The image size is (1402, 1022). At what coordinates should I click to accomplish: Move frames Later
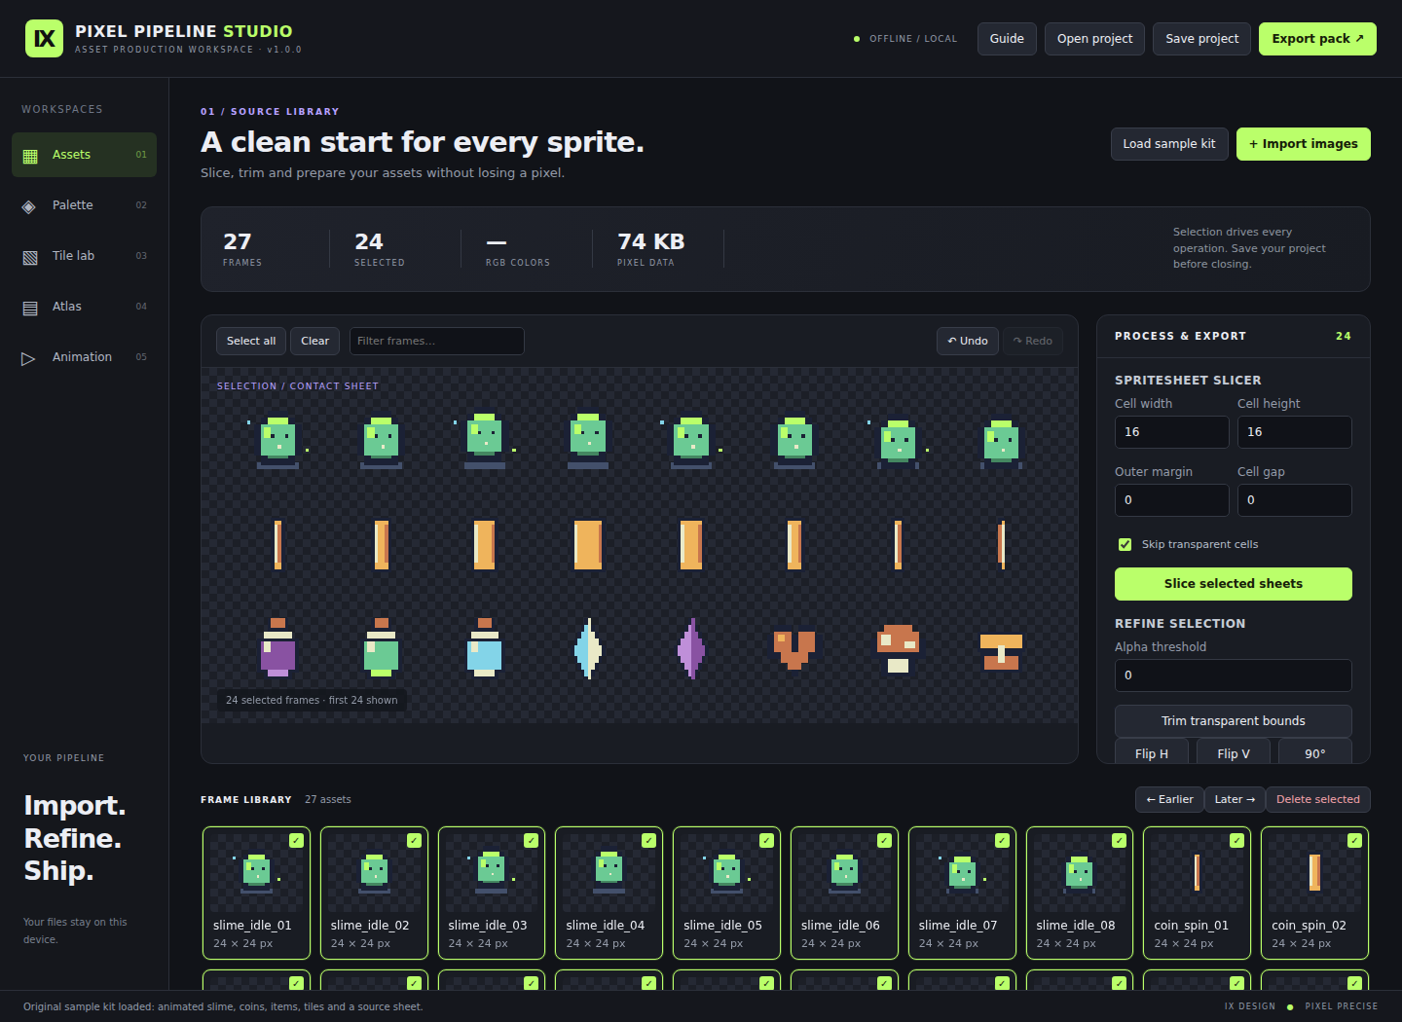[1235, 799]
